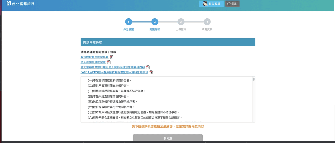This screenshot has height=143, width=335.
Task: Click the 上傳證件 step label
Action: pyautogui.click(x=181, y=29)
